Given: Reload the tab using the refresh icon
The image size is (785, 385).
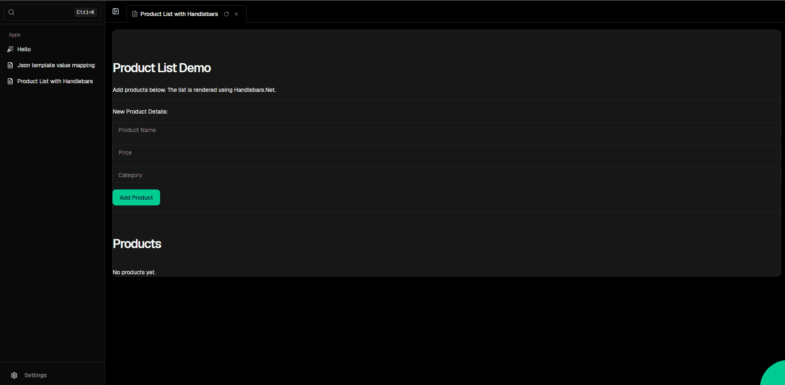Looking at the screenshot, I should [x=226, y=14].
